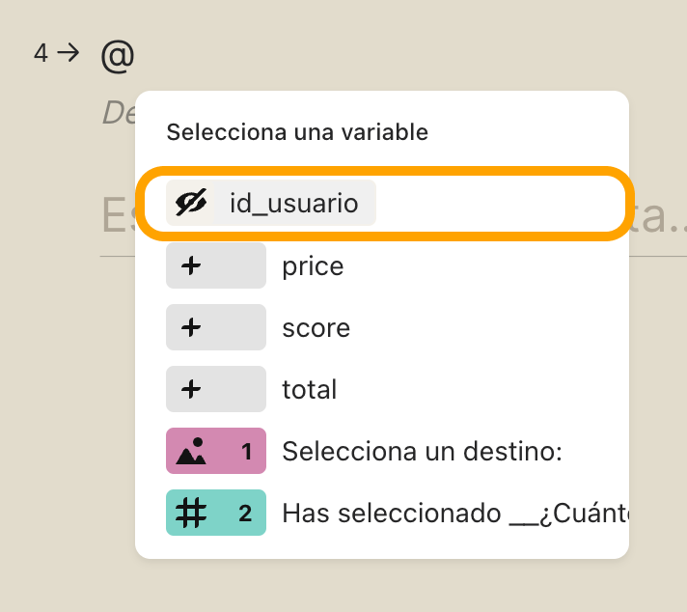Click the teal badge number 2
The width and height of the screenshot is (687, 612).
click(x=245, y=514)
